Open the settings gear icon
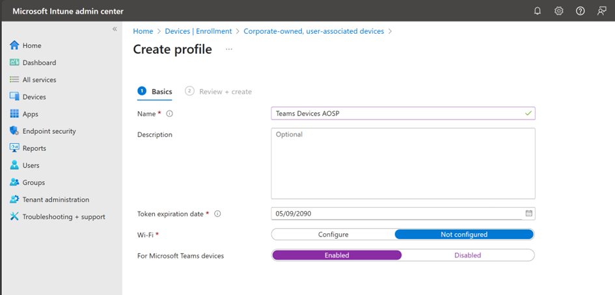This screenshot has width=615, height=295. [559, 11]
